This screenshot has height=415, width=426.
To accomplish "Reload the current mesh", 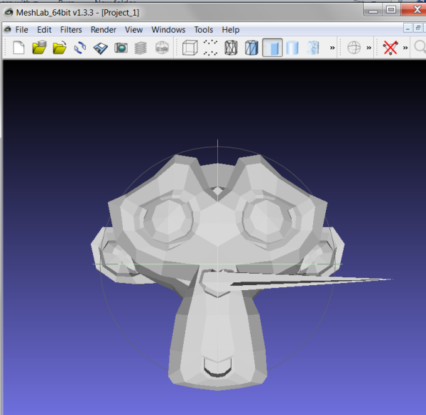I will pos(80,48).
